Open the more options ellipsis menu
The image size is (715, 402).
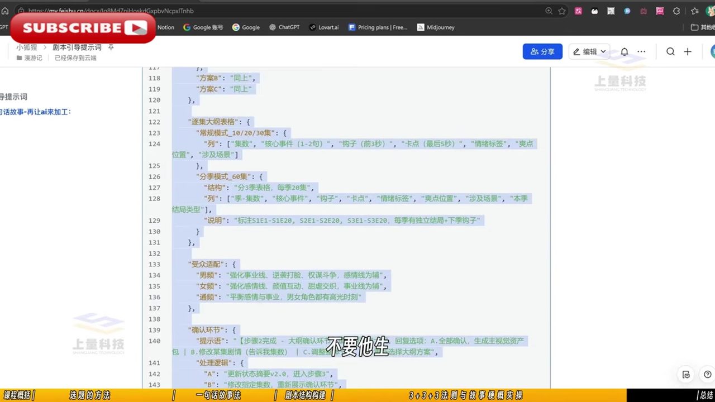point(641,51)
